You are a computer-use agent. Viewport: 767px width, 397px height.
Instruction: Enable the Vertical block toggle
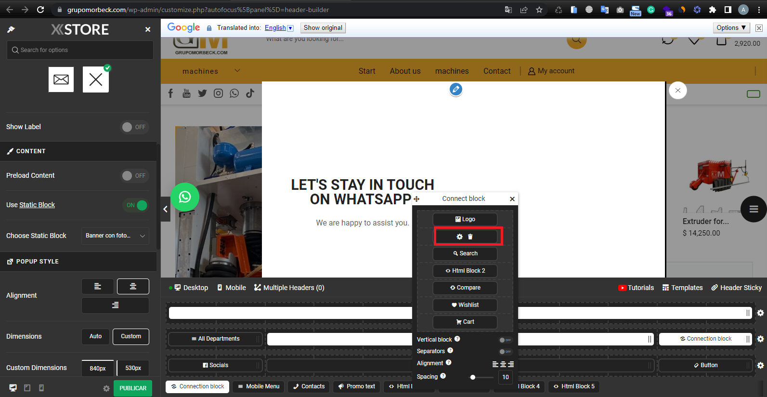(x=505, y=340)
